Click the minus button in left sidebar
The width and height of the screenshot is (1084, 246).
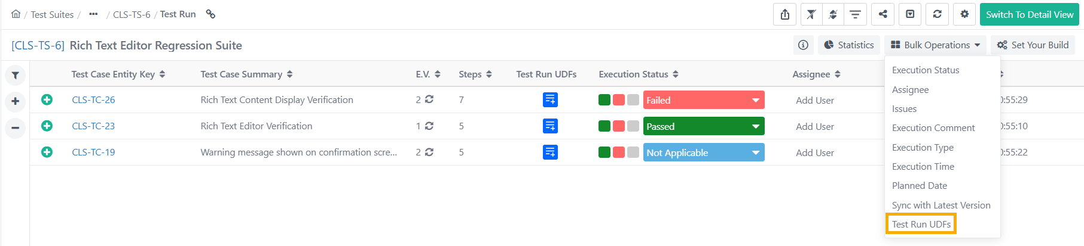point(16,127)
